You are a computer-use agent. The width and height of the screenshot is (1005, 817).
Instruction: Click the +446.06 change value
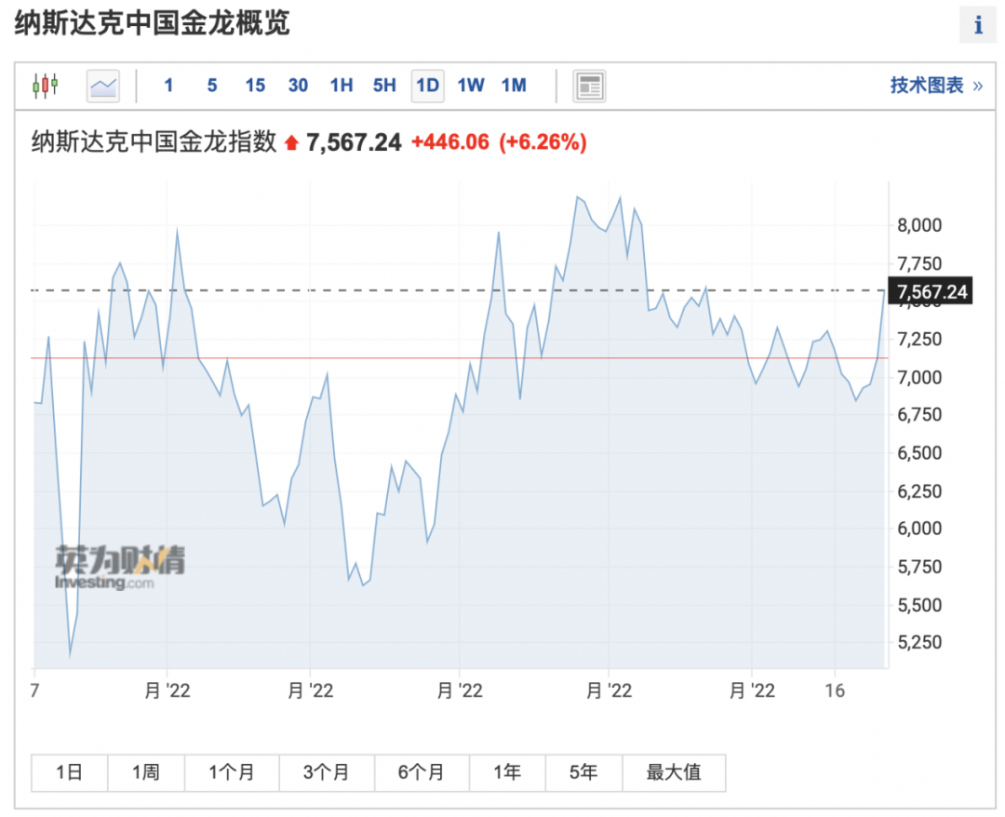pos(450,141)
